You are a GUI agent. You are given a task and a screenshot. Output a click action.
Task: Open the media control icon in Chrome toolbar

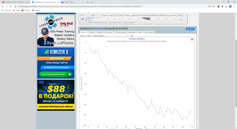226,6
